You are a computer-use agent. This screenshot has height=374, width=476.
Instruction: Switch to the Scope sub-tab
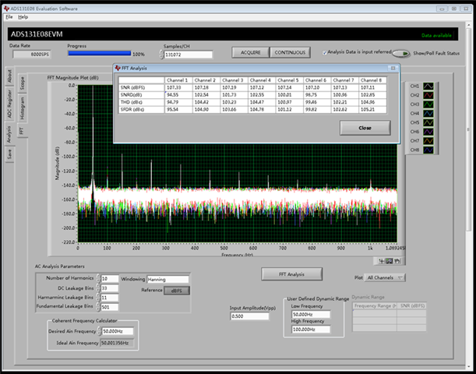tap(22, 83)
